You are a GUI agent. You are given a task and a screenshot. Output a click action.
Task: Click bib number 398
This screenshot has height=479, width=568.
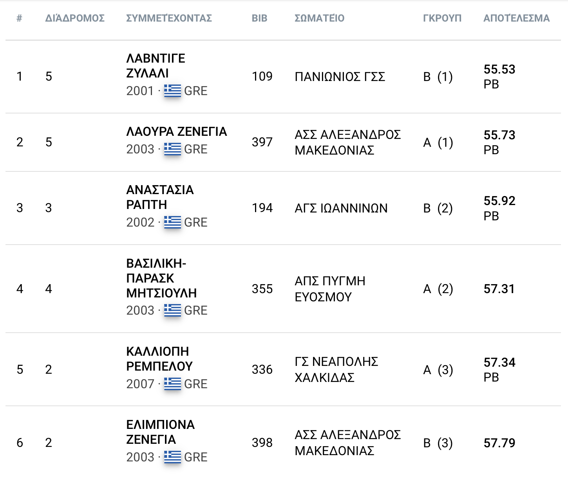[x=262, y=443]
